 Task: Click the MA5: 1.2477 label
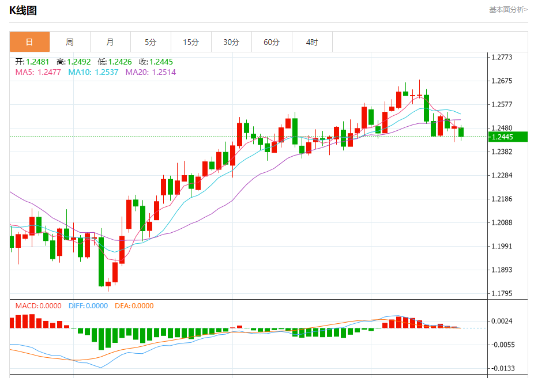(38, 72)
